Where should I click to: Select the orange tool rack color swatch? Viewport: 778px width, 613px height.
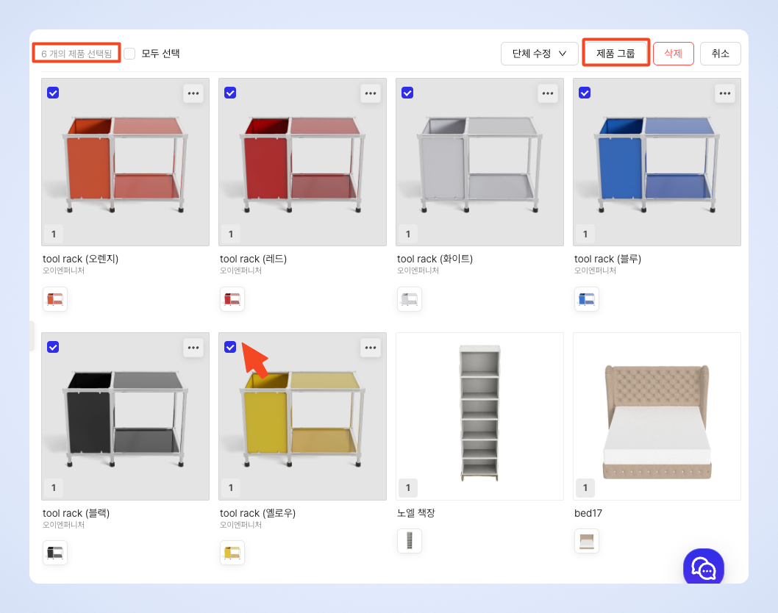(55, 300)
